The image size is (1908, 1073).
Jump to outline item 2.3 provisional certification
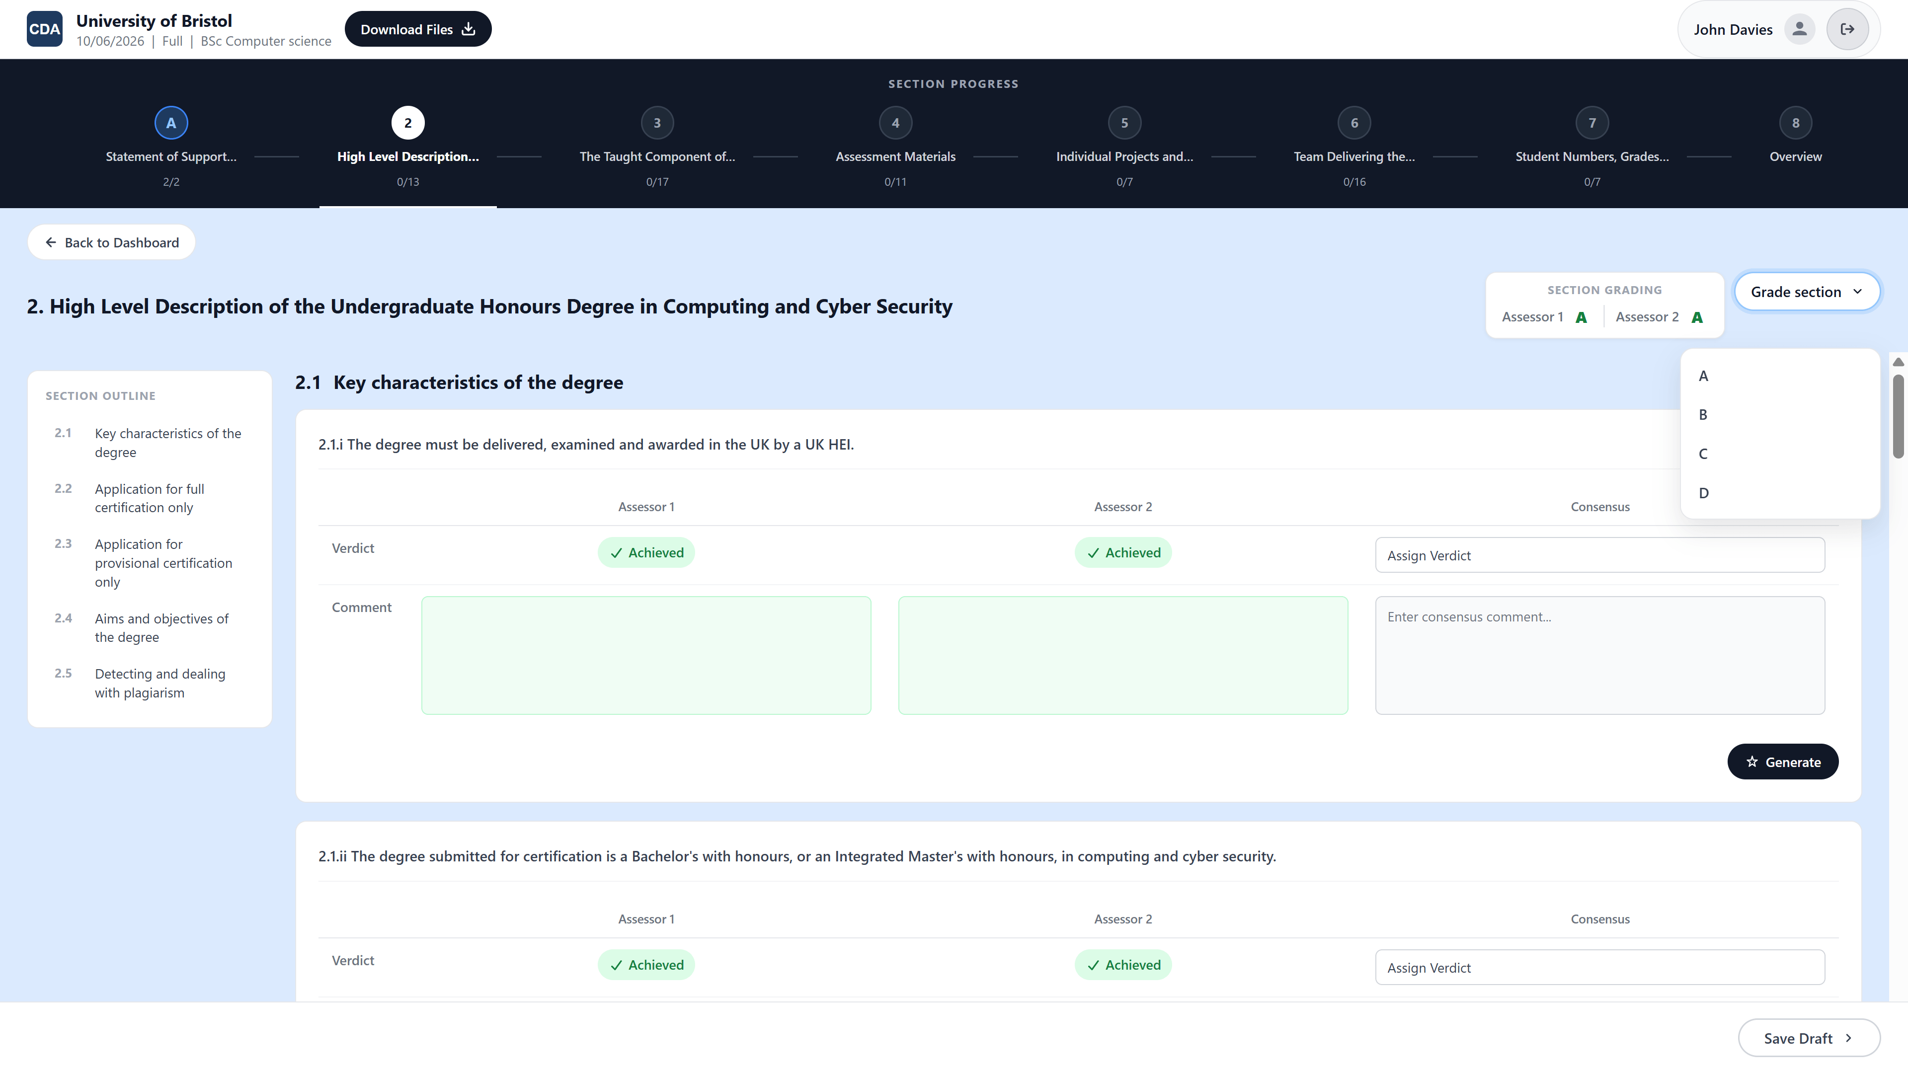(x=150, y=563)
